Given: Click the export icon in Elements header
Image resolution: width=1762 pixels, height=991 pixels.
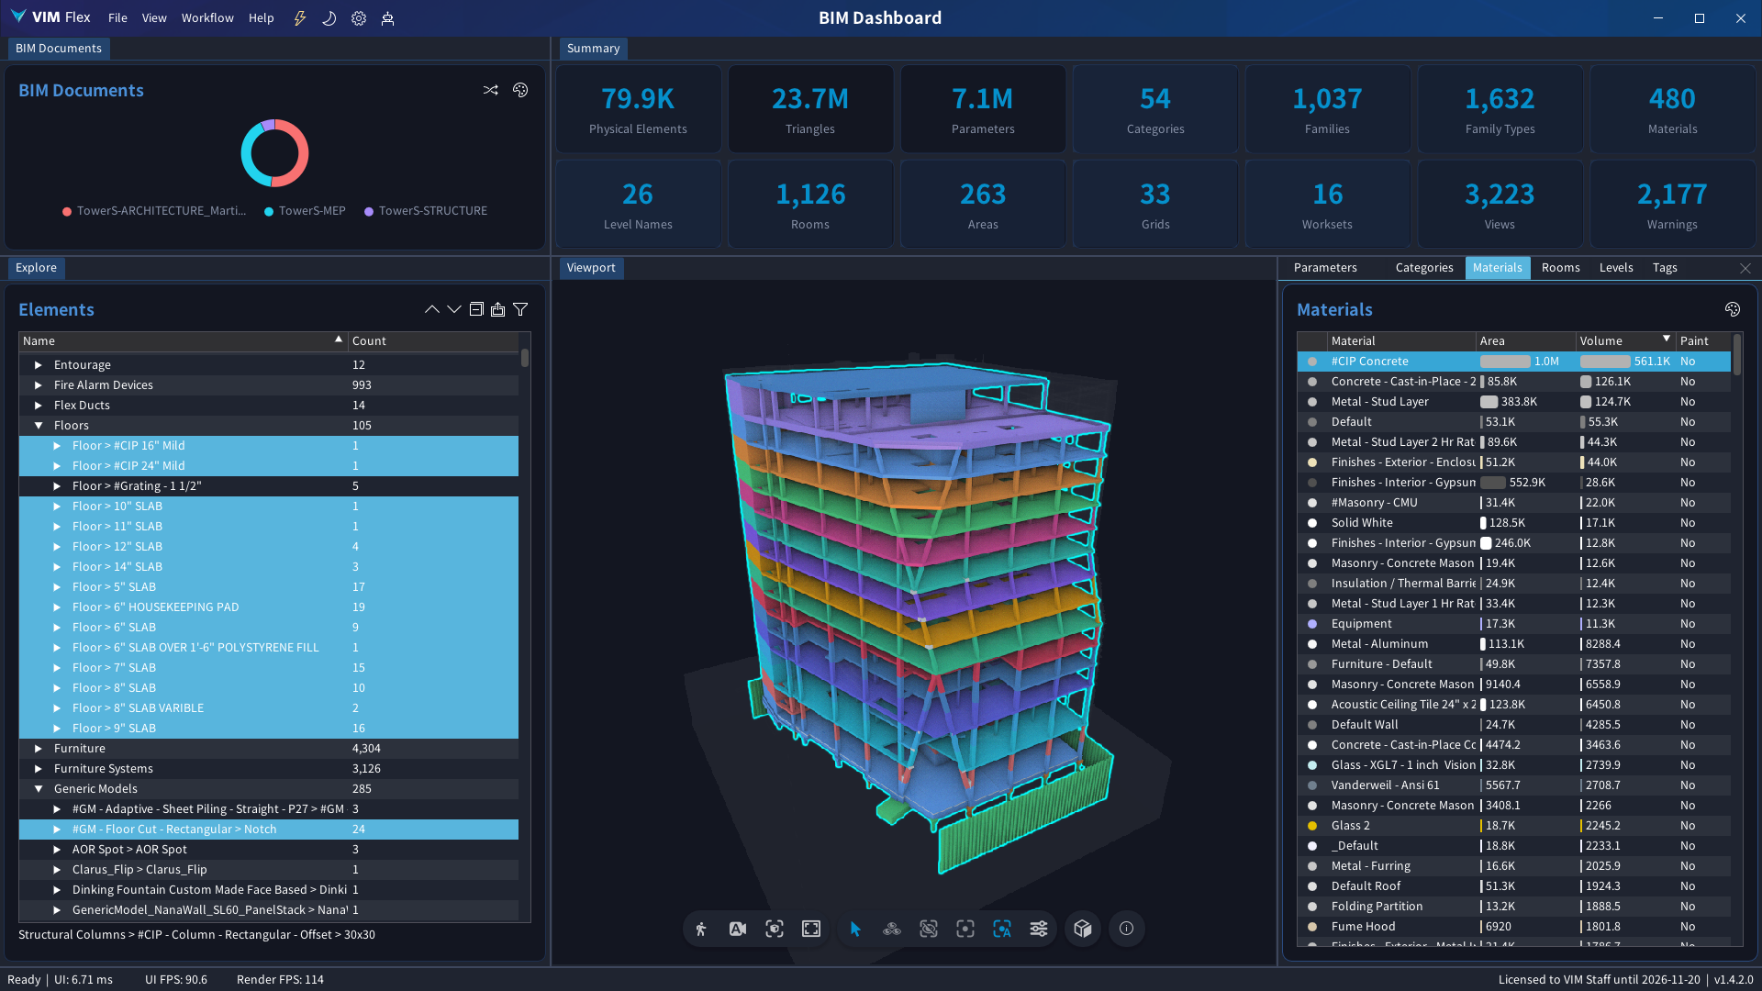Looking at the screenshot, I should coord(497,309).
